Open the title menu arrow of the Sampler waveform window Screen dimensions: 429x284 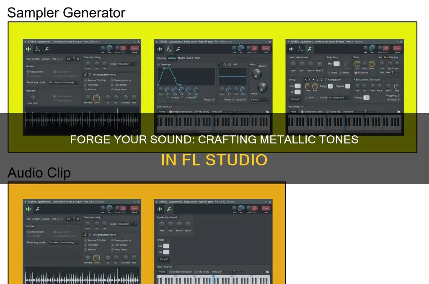point(25,42)
